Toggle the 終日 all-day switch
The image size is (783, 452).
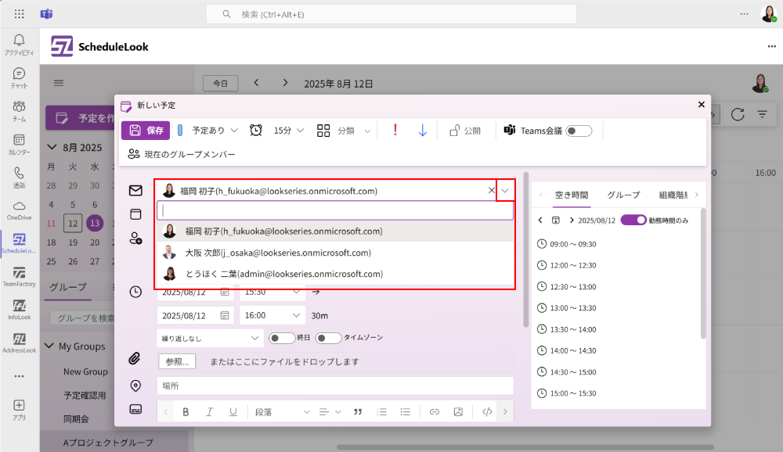(x=281, y=338)
